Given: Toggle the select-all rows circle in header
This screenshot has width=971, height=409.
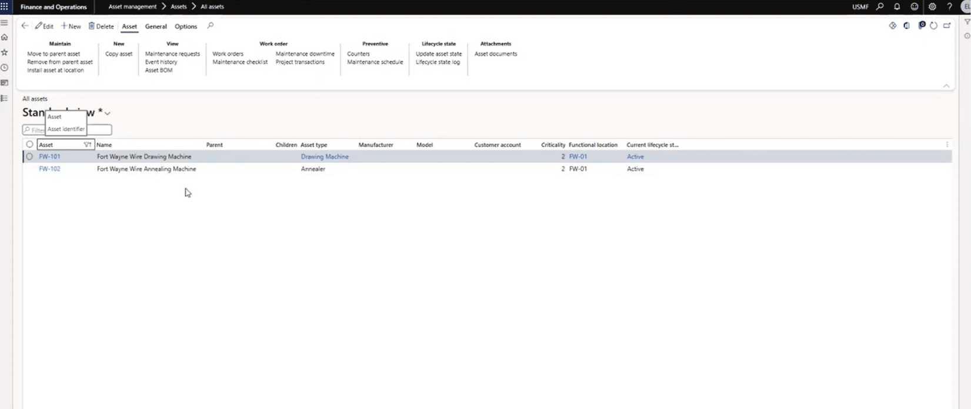Looking at the screenshot, I should [x=29, y=145].
